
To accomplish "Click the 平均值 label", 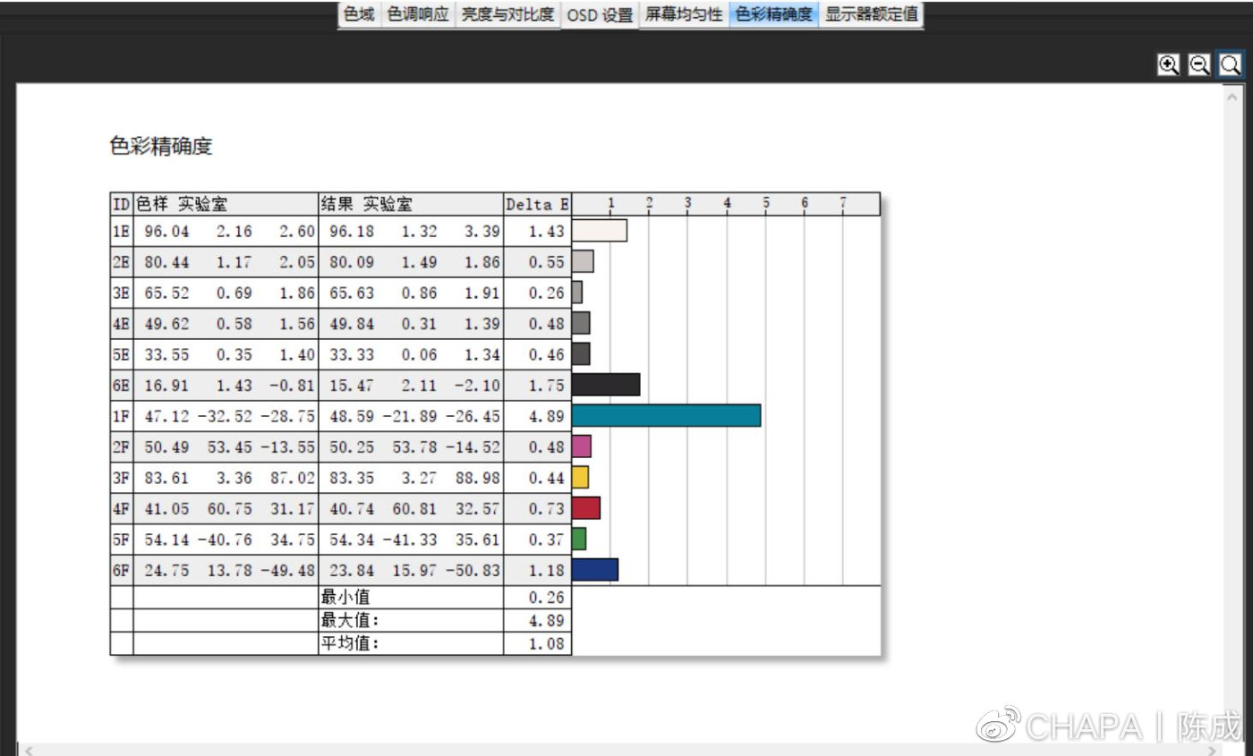I will pos(349,643).
